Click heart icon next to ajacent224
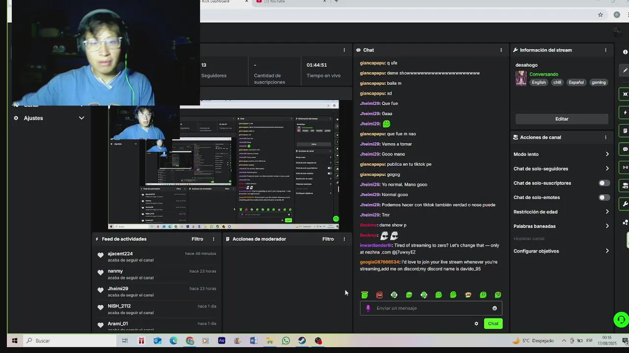Screen dimensions: 629x353 [x=101, y=255]
